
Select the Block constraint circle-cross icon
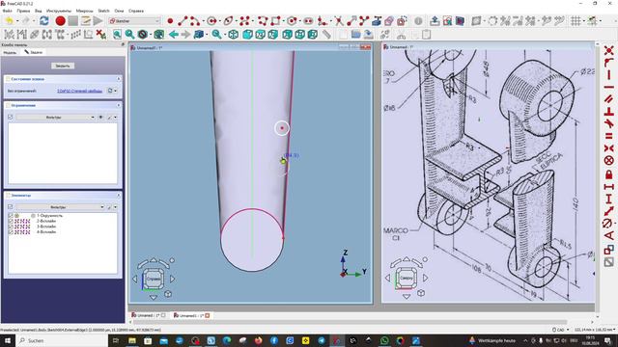[x=609, y=161]
